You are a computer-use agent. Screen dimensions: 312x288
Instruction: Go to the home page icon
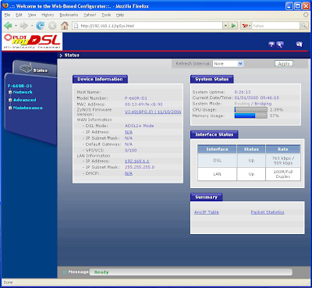point(65,26)
